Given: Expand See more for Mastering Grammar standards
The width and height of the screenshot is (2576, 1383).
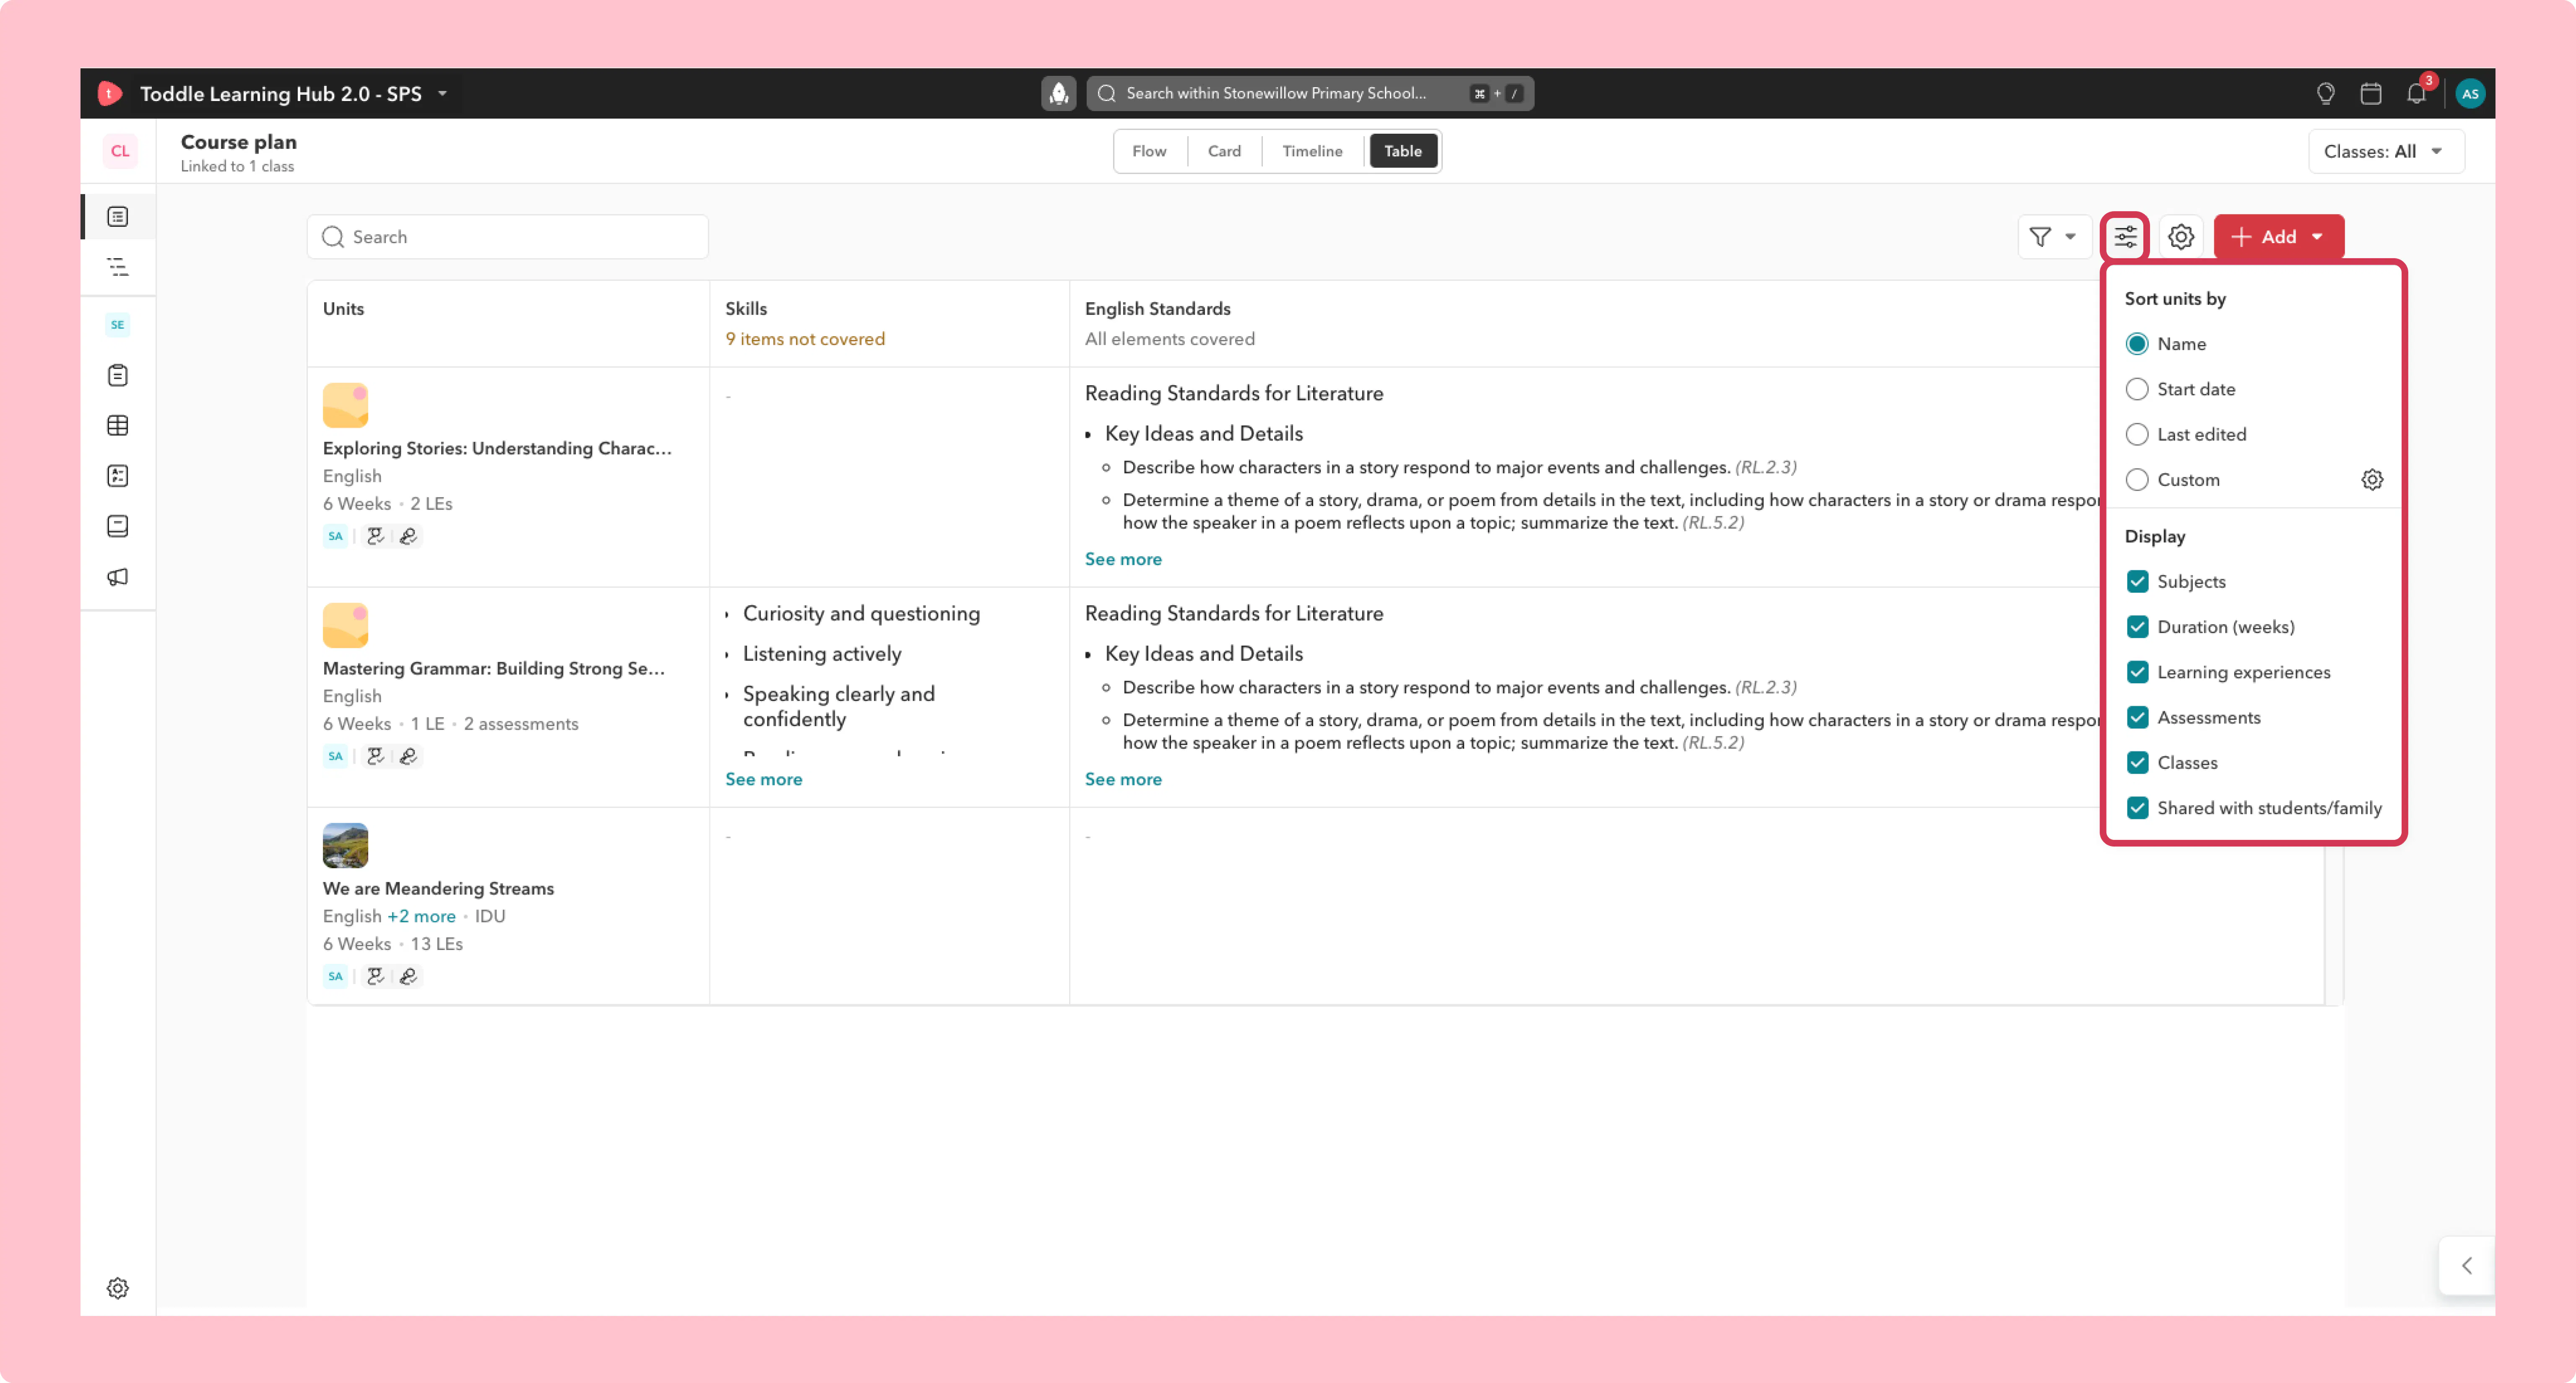Looking at the screenshot, I should (1123, 780).
